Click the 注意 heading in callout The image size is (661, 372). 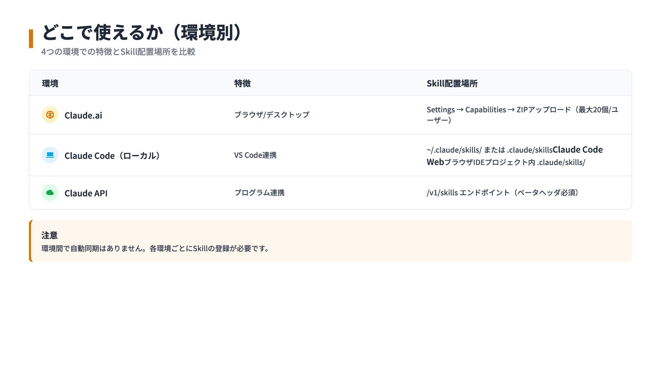[x=49, y=235]
